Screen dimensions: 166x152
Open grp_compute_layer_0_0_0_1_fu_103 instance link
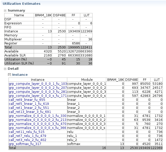point(38,84)
